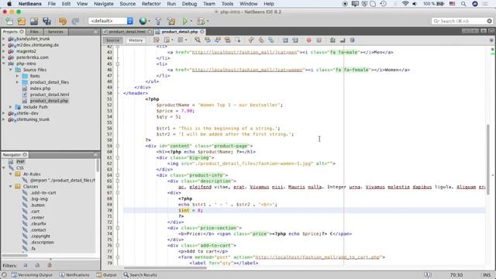The width and height of the screenshot is (496, 279).
Task: Click the Navigator horizontal scrollbar
Action: pyautogui.click(x=15, y=256)
